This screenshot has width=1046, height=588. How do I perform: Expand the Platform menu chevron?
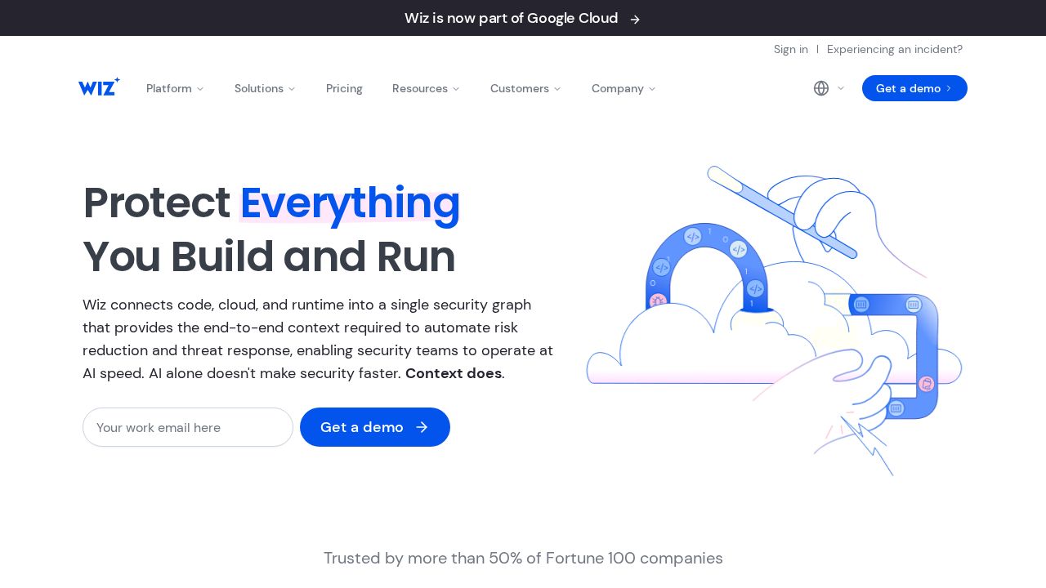click(200, 89)
